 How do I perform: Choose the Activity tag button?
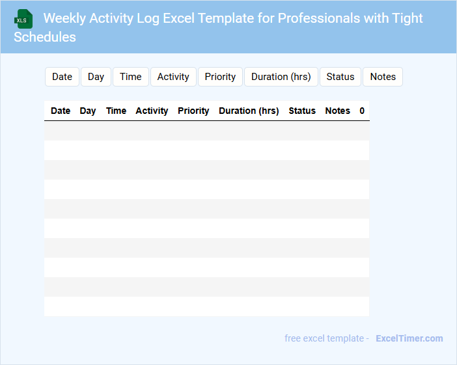click(x=173, y=77)
